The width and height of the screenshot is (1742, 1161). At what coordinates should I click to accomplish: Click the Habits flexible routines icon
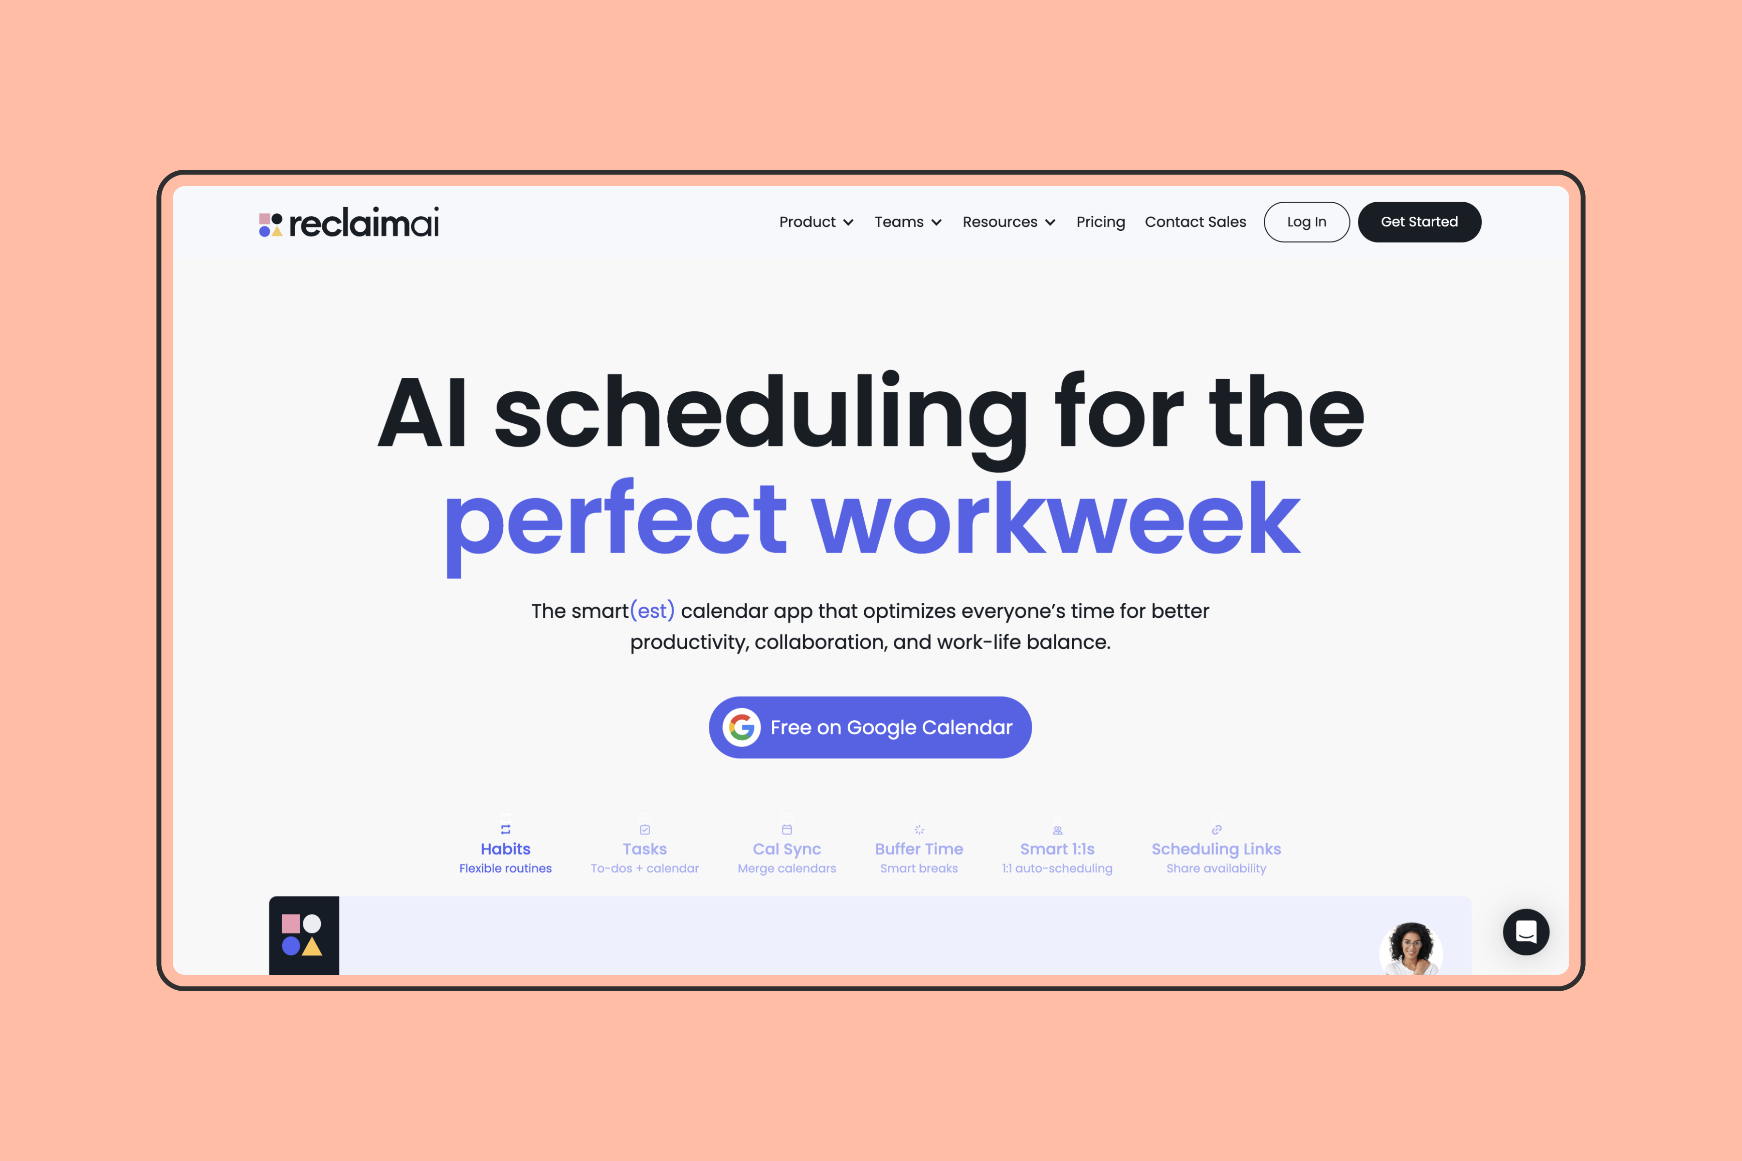point(506,824)
